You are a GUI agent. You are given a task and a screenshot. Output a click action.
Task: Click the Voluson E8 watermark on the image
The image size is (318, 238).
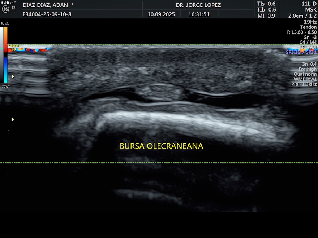click(13, 48)
